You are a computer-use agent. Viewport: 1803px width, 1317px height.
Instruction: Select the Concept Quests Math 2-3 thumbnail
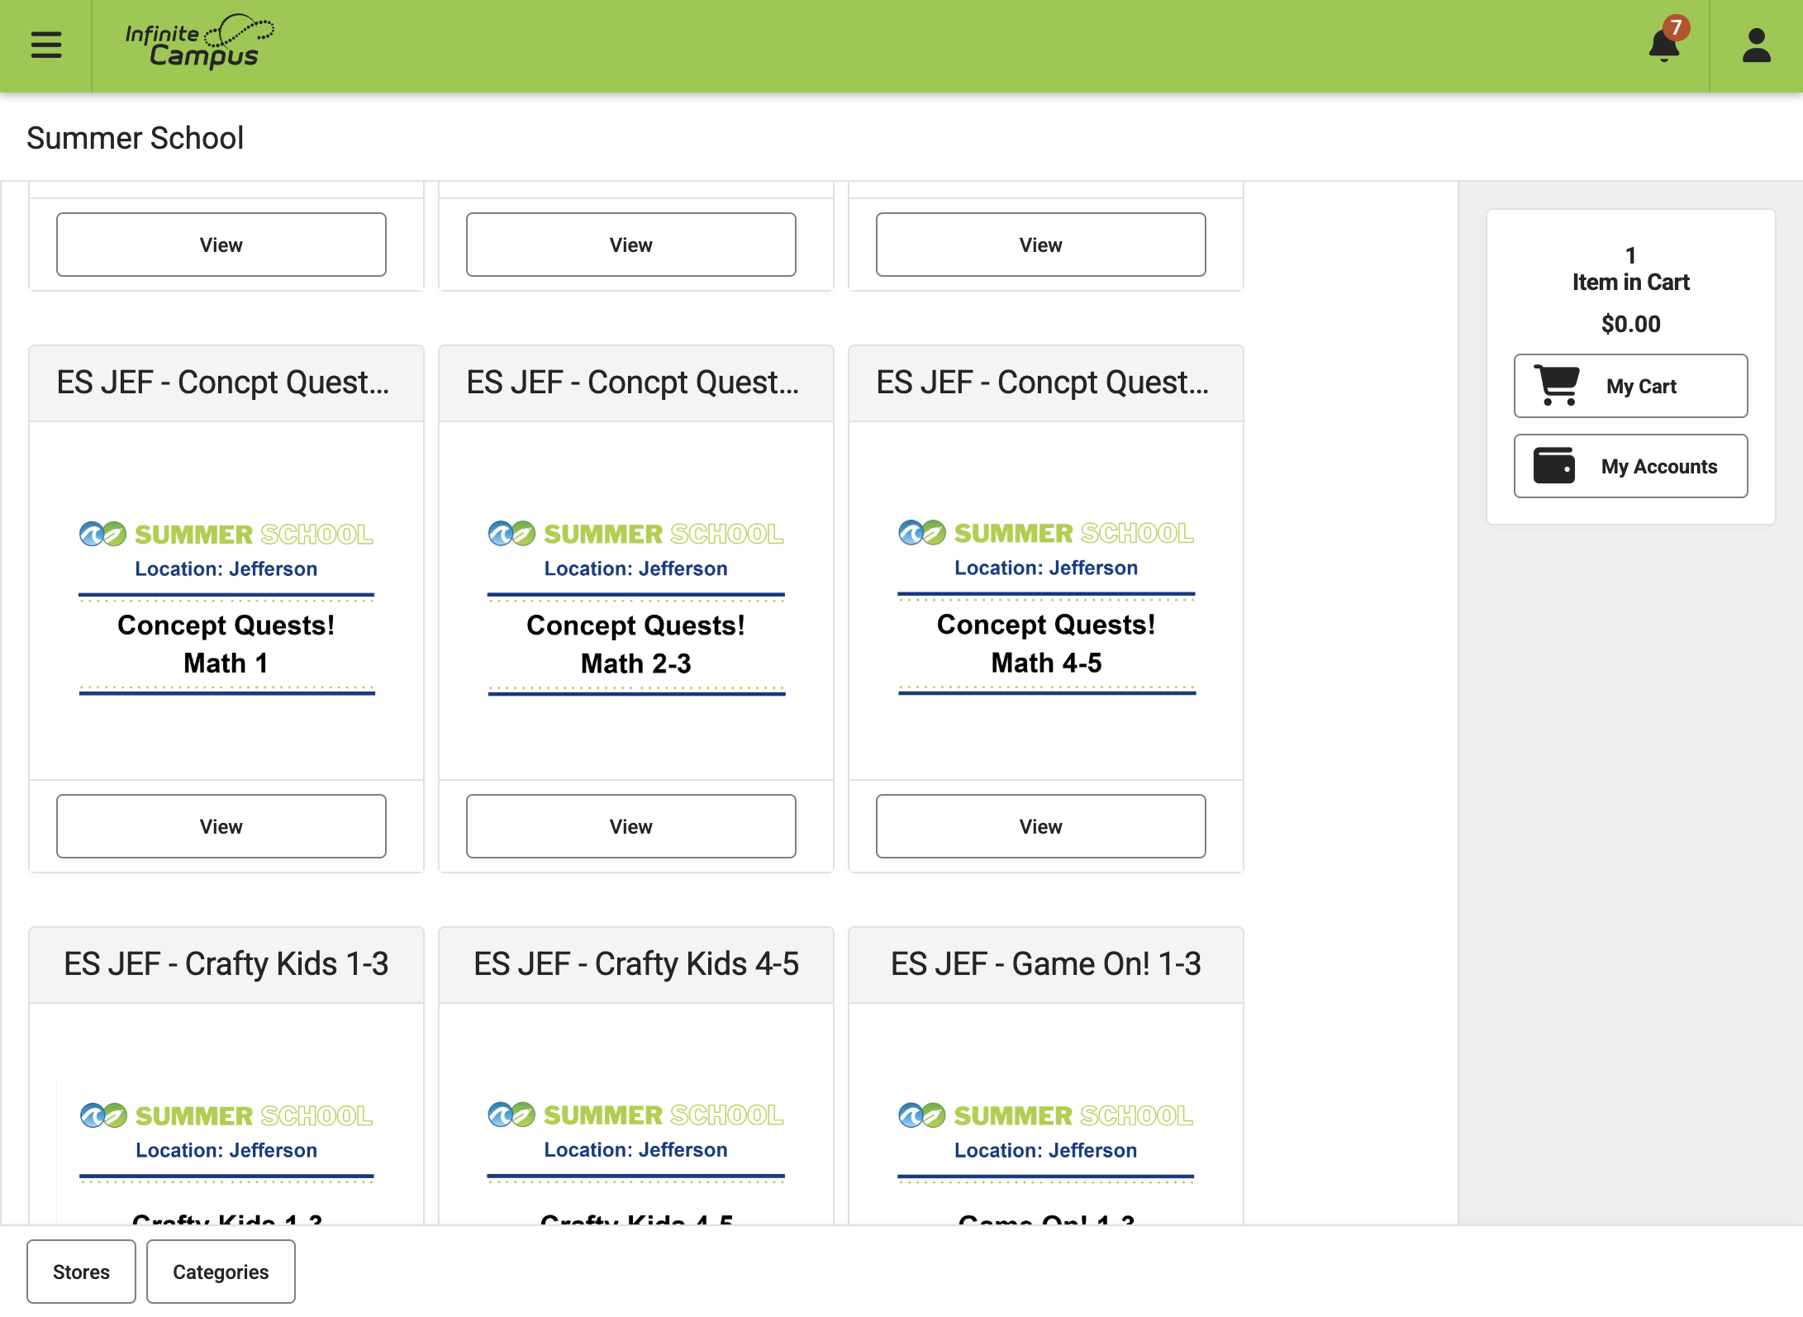coord(636,606)
